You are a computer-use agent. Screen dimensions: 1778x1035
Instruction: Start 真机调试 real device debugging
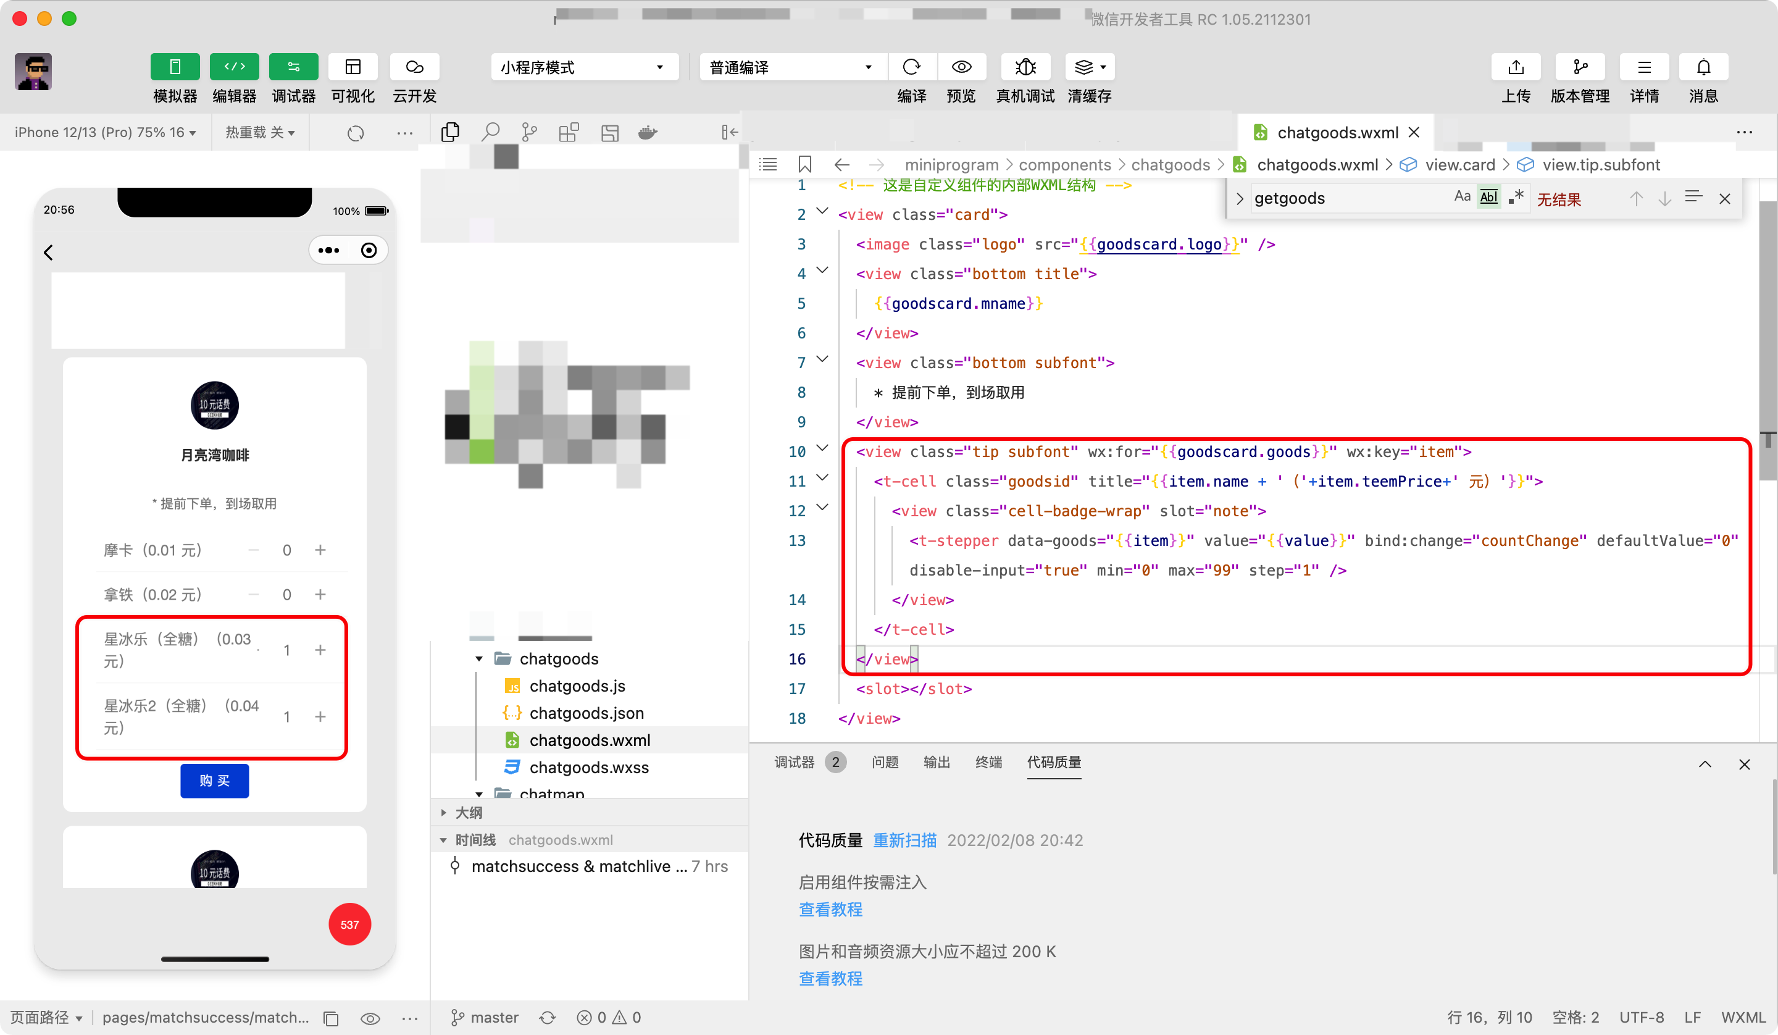pyautogui.click(x=1024, y=67)
